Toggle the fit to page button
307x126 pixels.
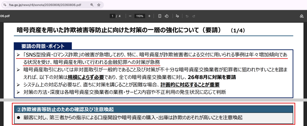pyautogui.click(x=159, y=16)
